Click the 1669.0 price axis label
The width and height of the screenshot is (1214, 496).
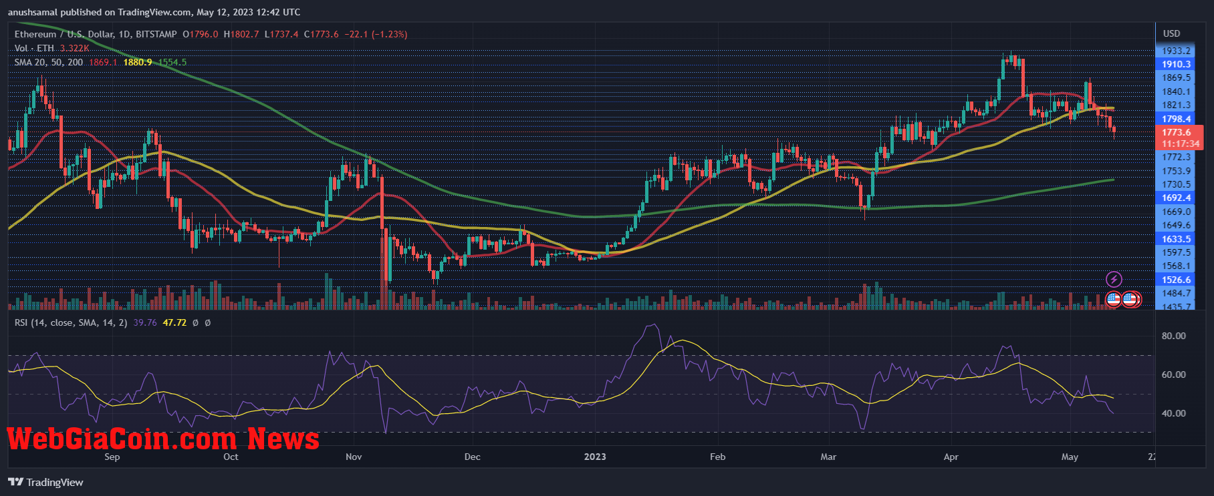coord(1177,212)
